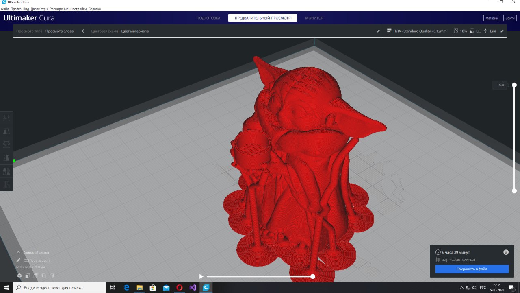The height and width of the screenshot is (293, 520).
Task: Select the Move tool in left toolbar
Action: pyautogui.click(x=6, y=118)
